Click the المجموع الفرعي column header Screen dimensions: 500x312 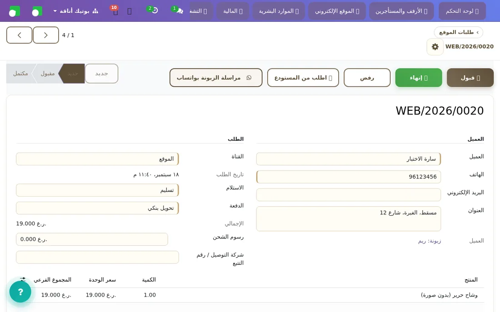click(x=53, y=280)
